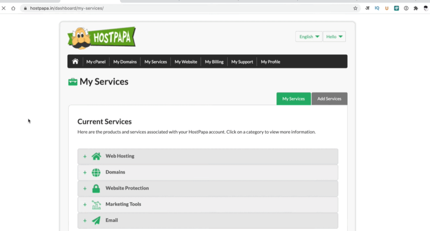The width and height of the screenshot is (430, 231).
Task: Open the circular info browser extension
Action: (x=406, y=8)
